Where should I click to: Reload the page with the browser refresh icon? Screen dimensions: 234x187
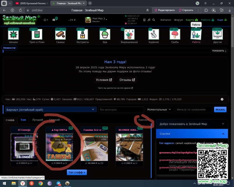(20, 10)
